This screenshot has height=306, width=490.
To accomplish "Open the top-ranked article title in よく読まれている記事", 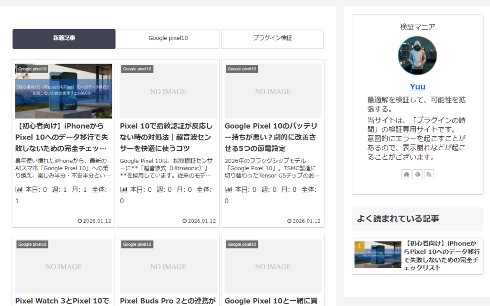I will [443, 256].
